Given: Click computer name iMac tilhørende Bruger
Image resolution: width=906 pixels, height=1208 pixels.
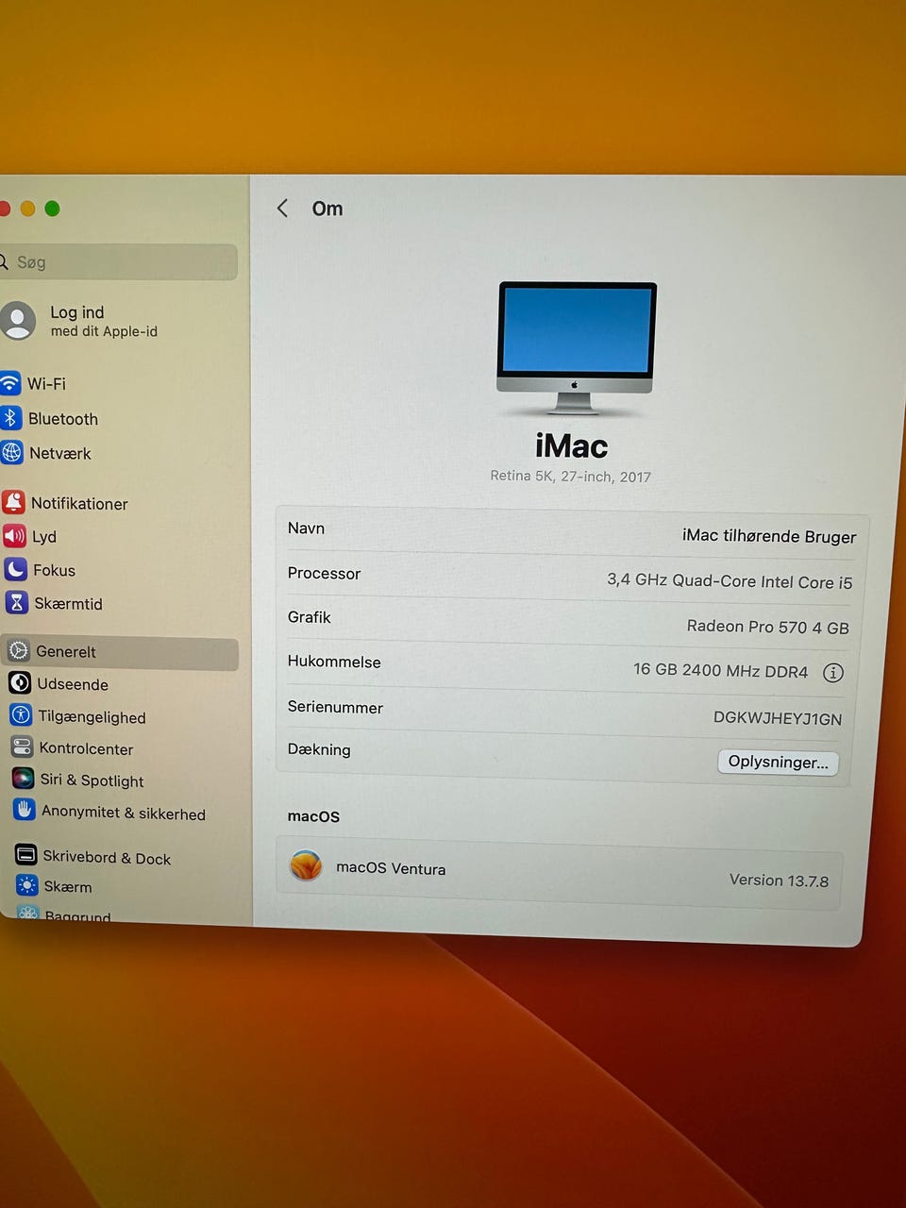Looking at the screenshot, I should (769, 536).
